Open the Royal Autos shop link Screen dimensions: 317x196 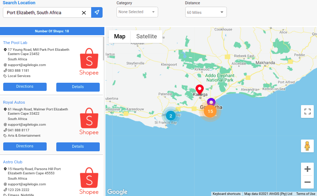pos(14,102)
